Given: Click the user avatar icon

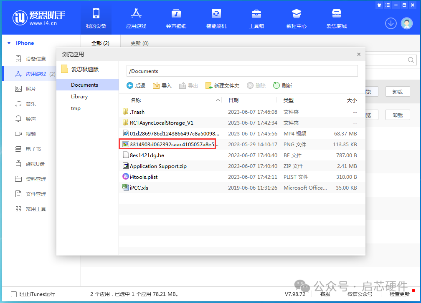Looking at the screenshot, I should tap(407, 24).
